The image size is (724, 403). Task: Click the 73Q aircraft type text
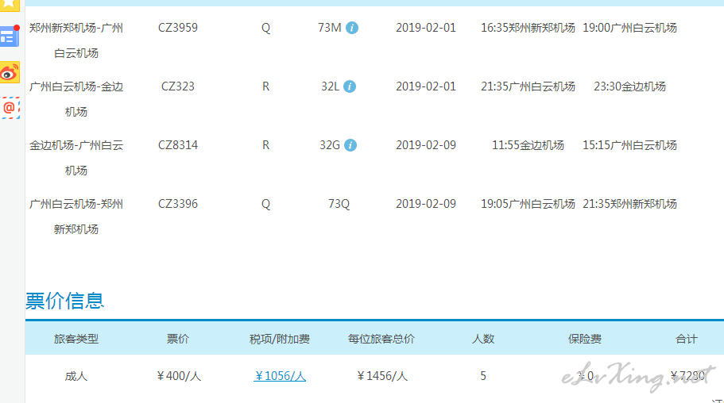point(339,204)
